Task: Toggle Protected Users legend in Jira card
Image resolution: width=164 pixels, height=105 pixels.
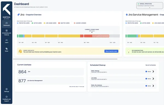Action: coord(23,23)
